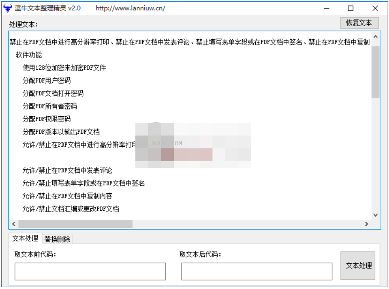This screenshot has height=289, width=389.
Task: Close the 蓝牛文本整理精灵 window
Action: tap(375, 9)
